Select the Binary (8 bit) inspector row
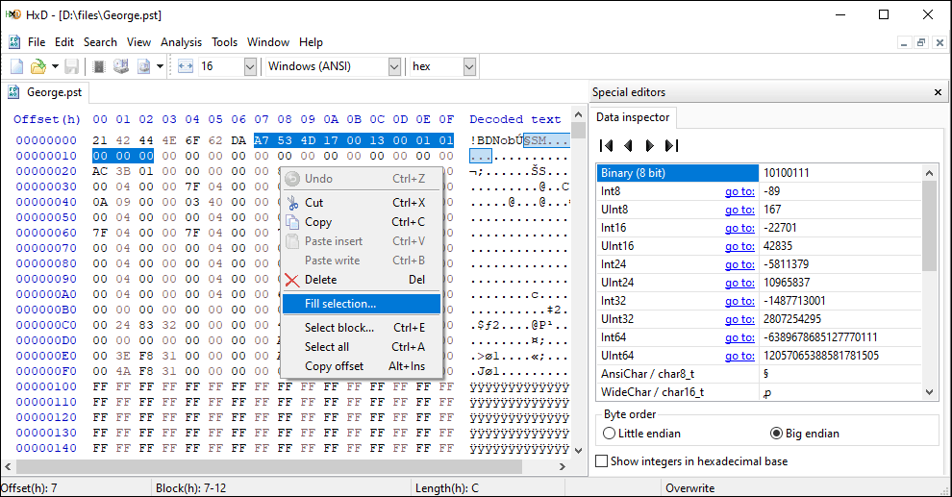This screenshot has height=497, width=952. 760,173
